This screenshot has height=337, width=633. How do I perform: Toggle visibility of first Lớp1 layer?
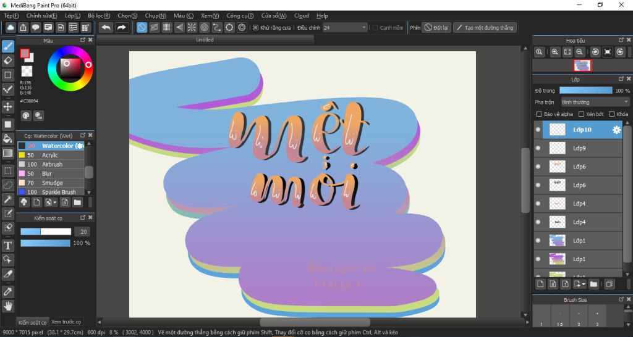tap(538, 241)
